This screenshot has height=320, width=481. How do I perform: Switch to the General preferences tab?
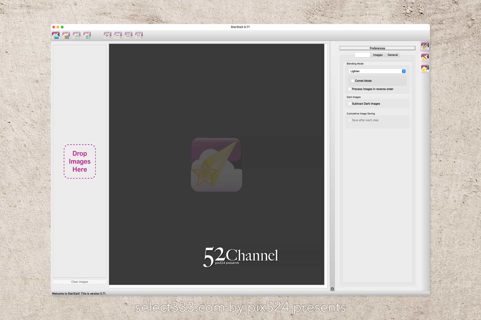pos(393,55)
